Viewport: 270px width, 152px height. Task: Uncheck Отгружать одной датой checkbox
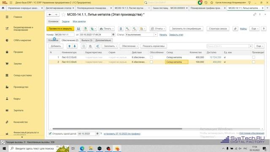(50, 133)
